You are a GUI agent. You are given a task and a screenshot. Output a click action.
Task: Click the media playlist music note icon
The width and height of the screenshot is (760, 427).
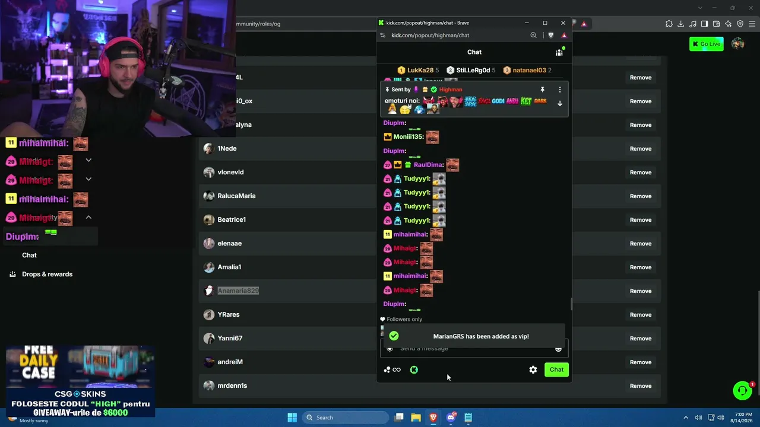(x=693, y=24)
